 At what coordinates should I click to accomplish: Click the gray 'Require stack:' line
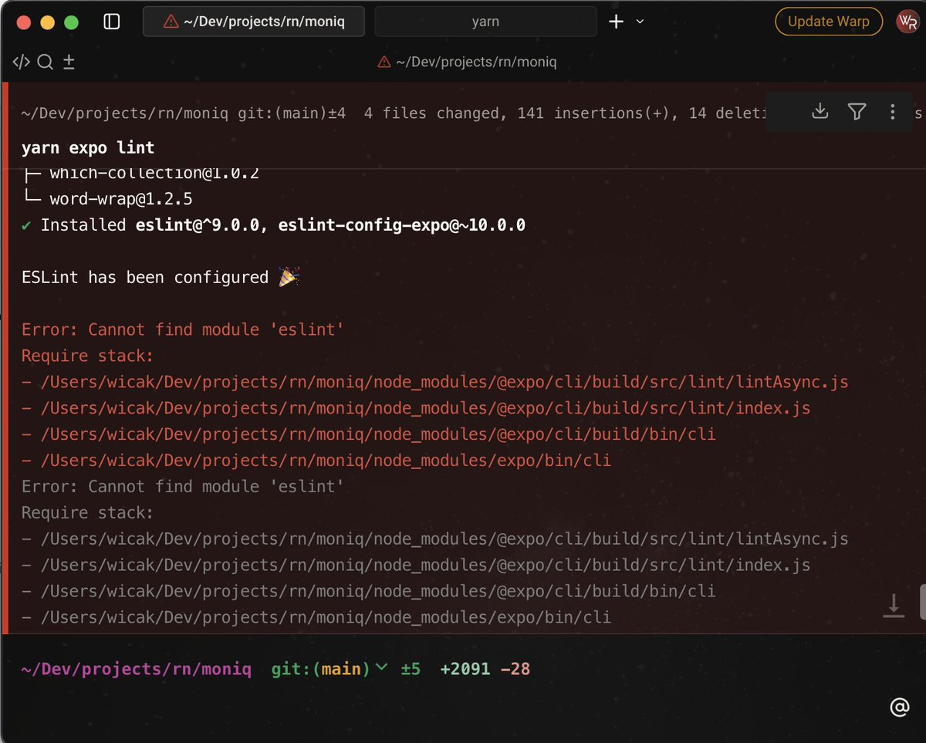pos(88,512)
